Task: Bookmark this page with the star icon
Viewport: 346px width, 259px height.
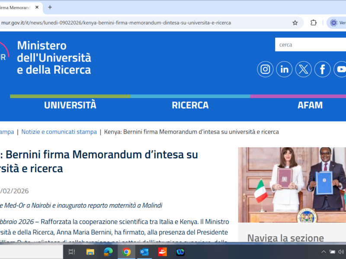Action: point(295,22)
